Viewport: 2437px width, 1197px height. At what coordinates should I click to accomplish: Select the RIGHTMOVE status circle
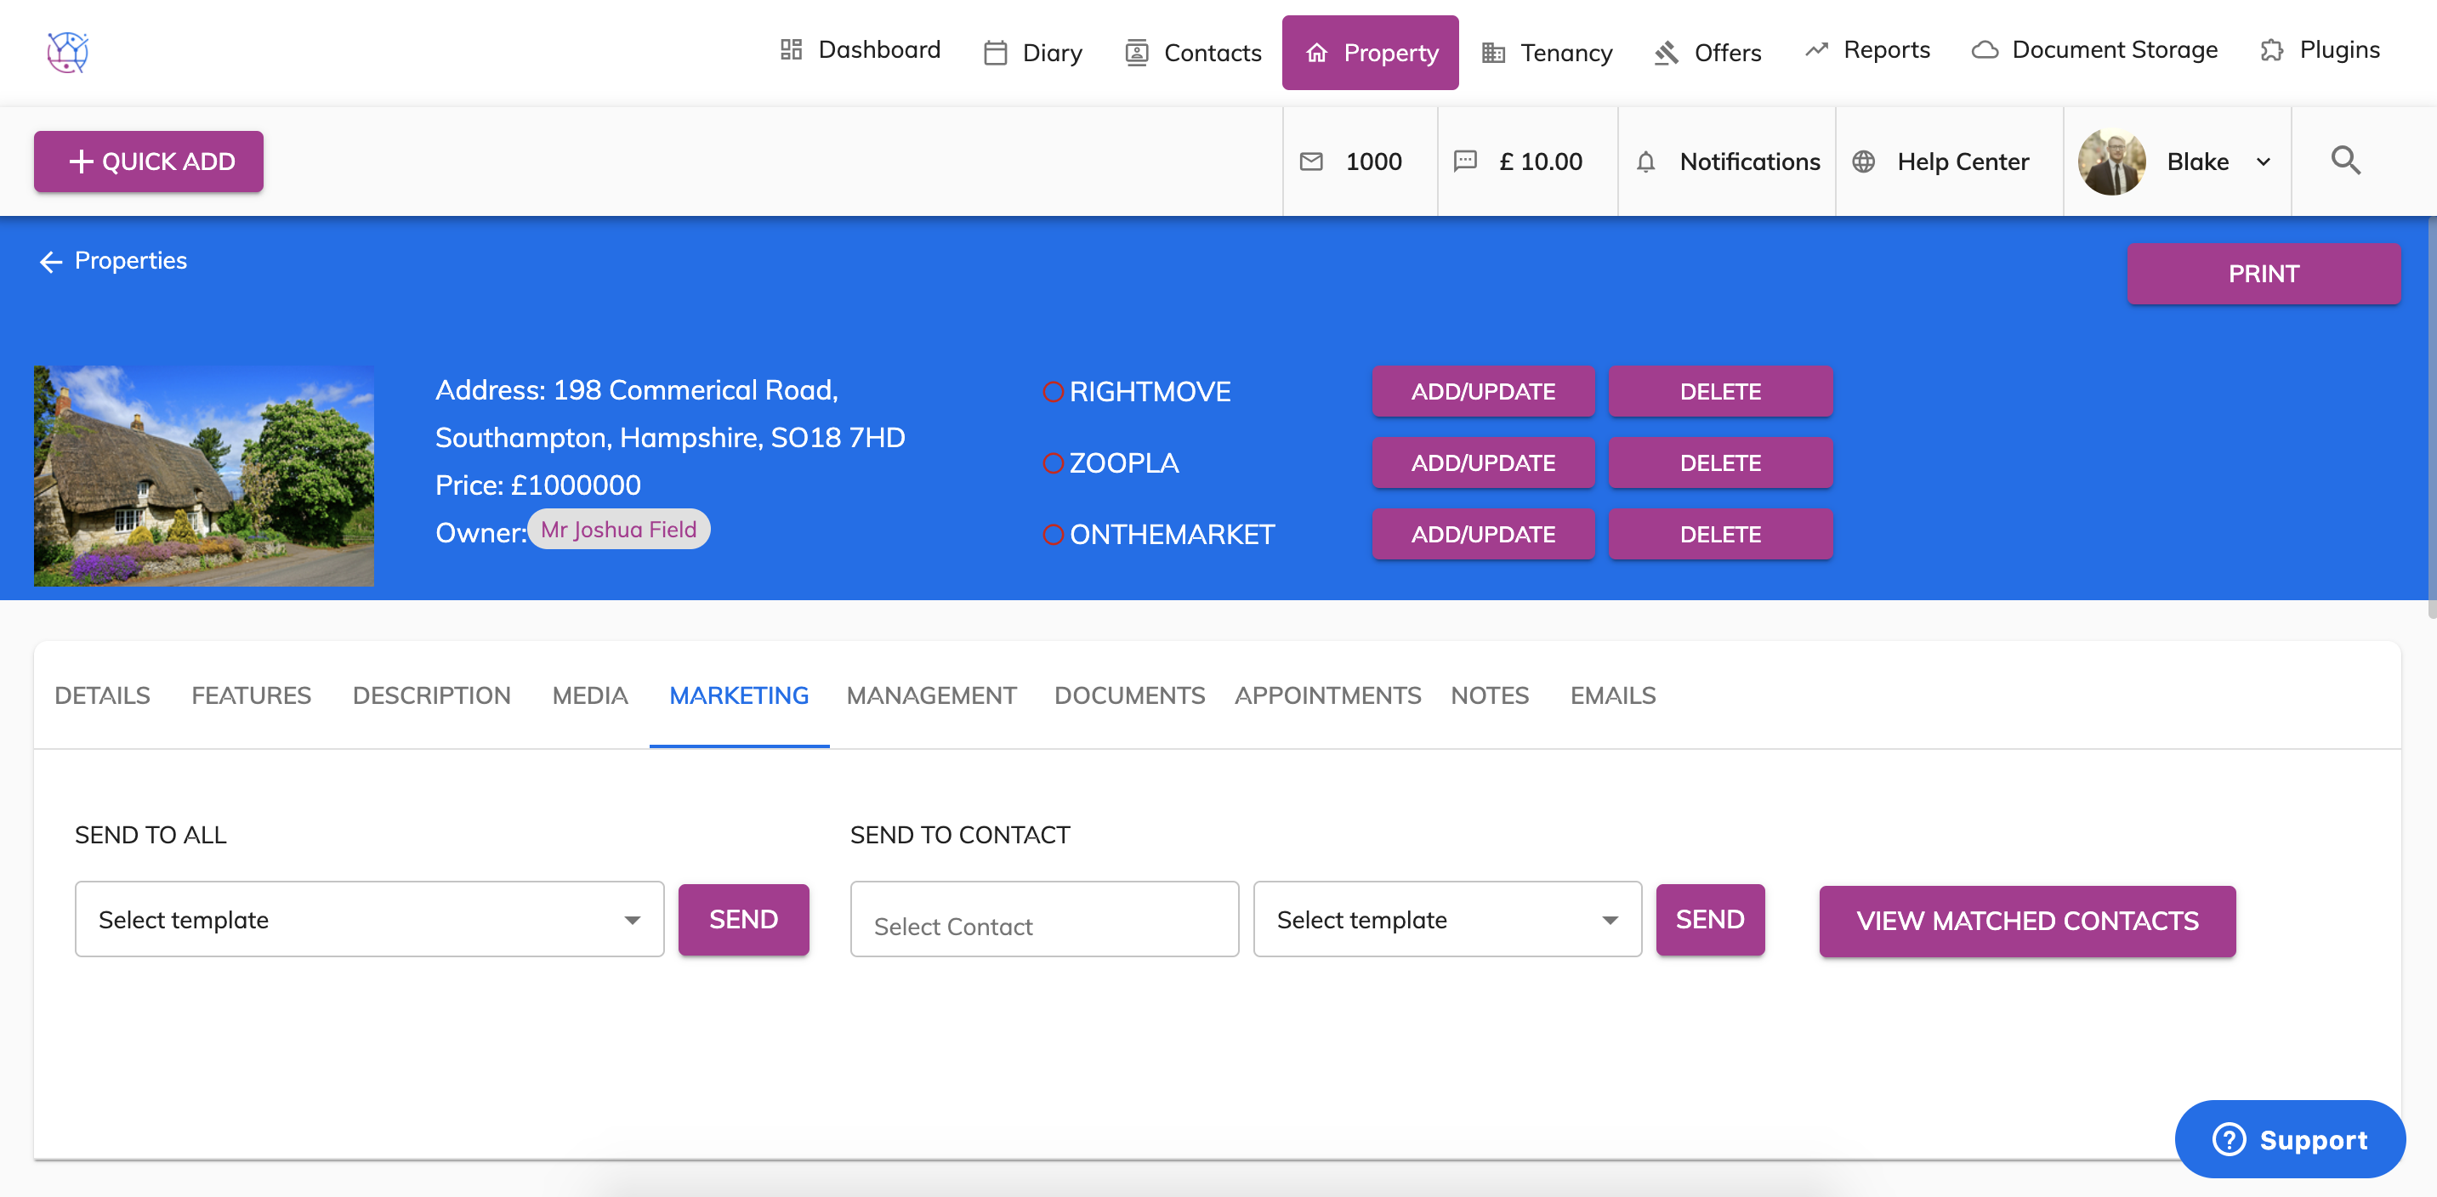pos(1052,391)
